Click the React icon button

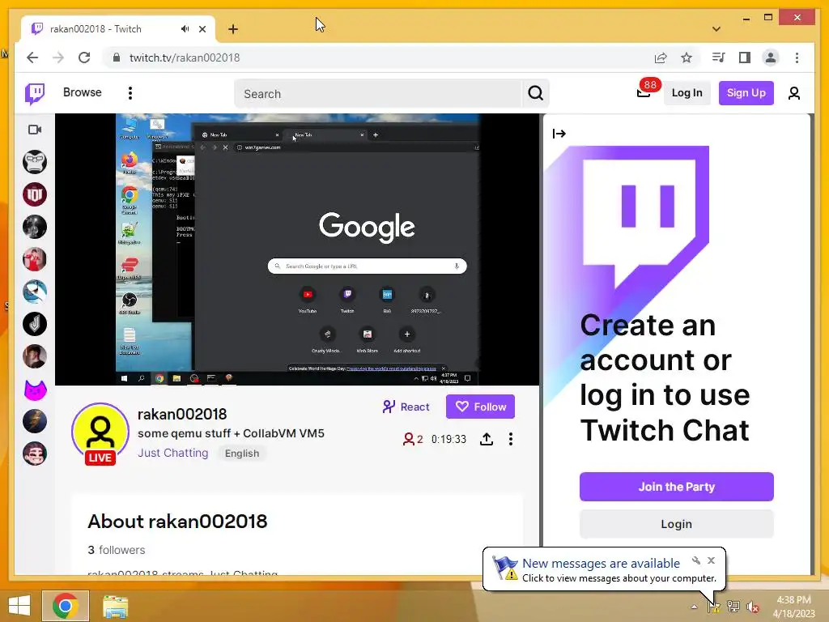[406, 407]
